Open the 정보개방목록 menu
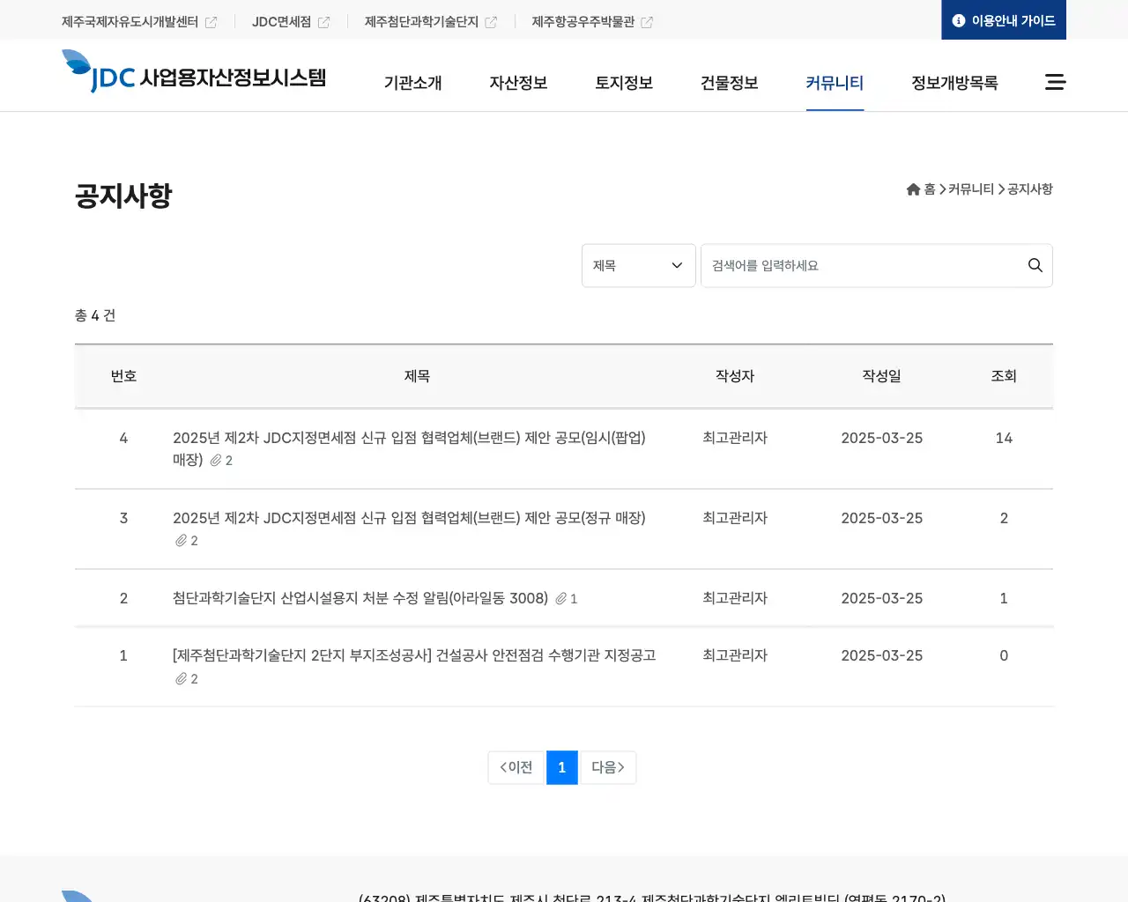Image resolution: width=1128 pixels, height=902 pixels. [954, 83]
